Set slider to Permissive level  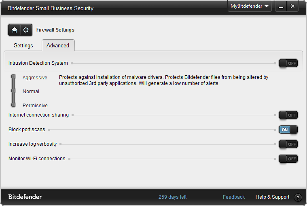click(x=13, y=105)
